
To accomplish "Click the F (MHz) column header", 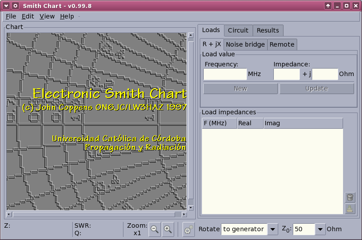I will click(x=219, y=124).
